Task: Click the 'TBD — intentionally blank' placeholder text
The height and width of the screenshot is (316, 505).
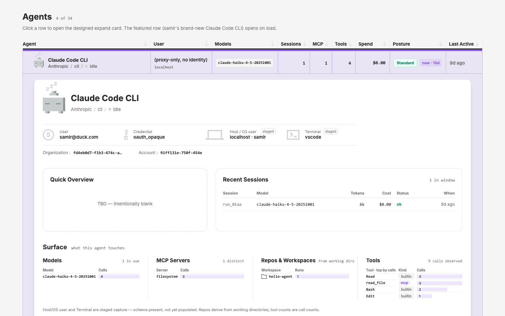Action: (125, 204)
